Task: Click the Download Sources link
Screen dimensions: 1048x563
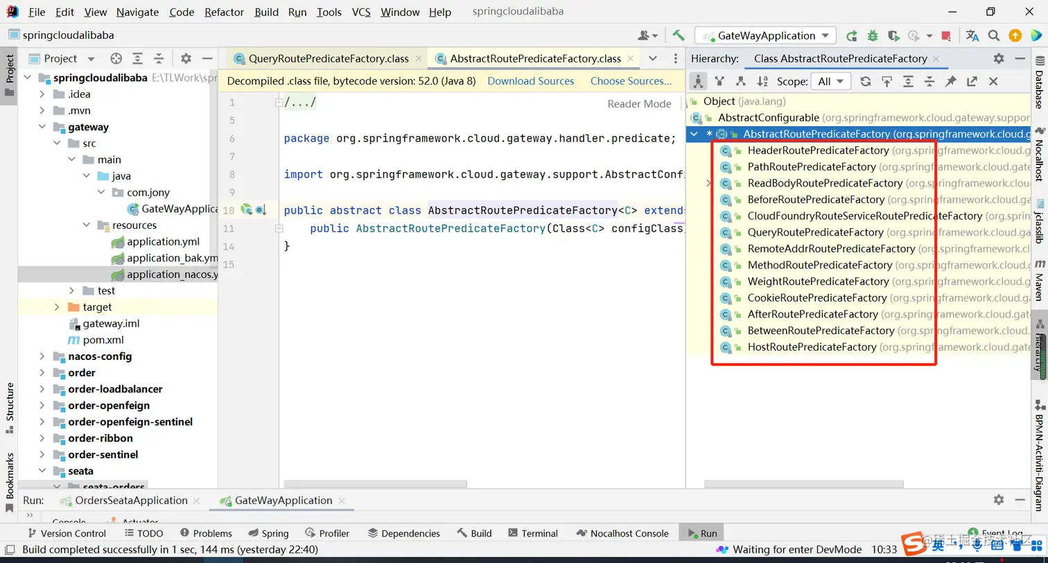Action: pos(531,81)
